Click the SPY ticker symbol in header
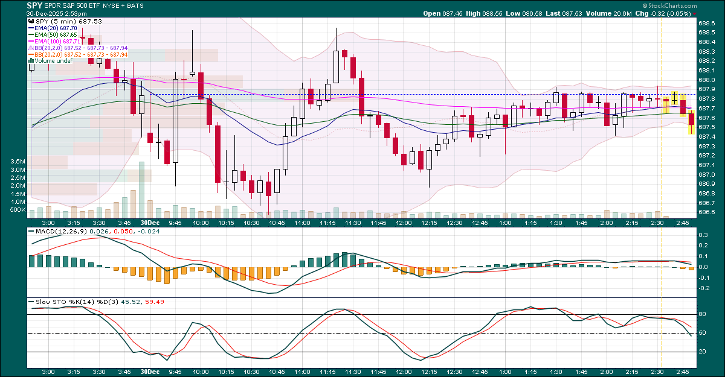This screenshot has width=725, height=377. click(x=34, y=5)
